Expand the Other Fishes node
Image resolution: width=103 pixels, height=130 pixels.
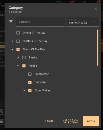24,90
